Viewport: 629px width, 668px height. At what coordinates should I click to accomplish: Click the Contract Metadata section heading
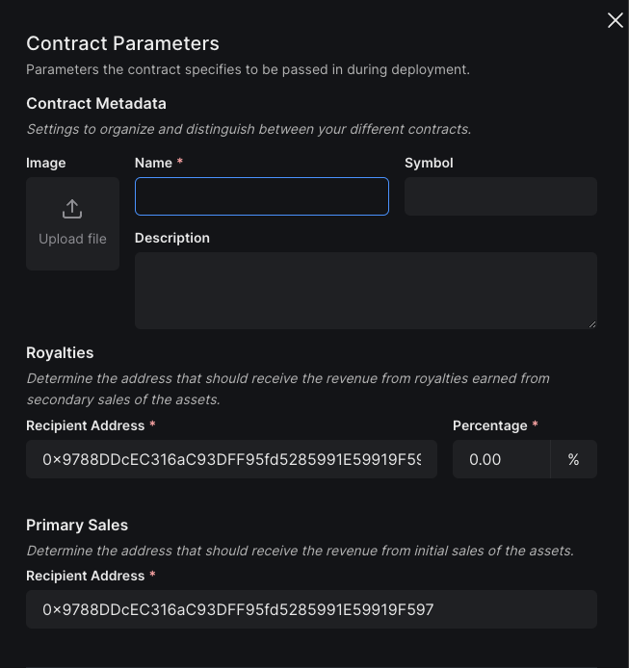[x=96, y=103]
